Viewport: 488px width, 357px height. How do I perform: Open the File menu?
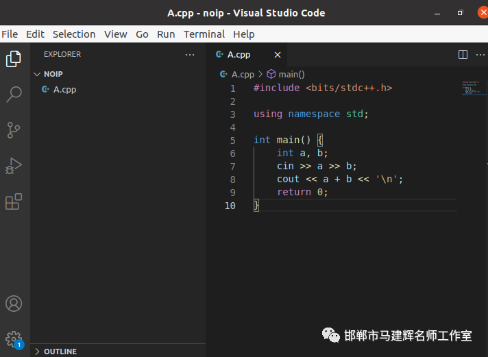coord(10,34)
